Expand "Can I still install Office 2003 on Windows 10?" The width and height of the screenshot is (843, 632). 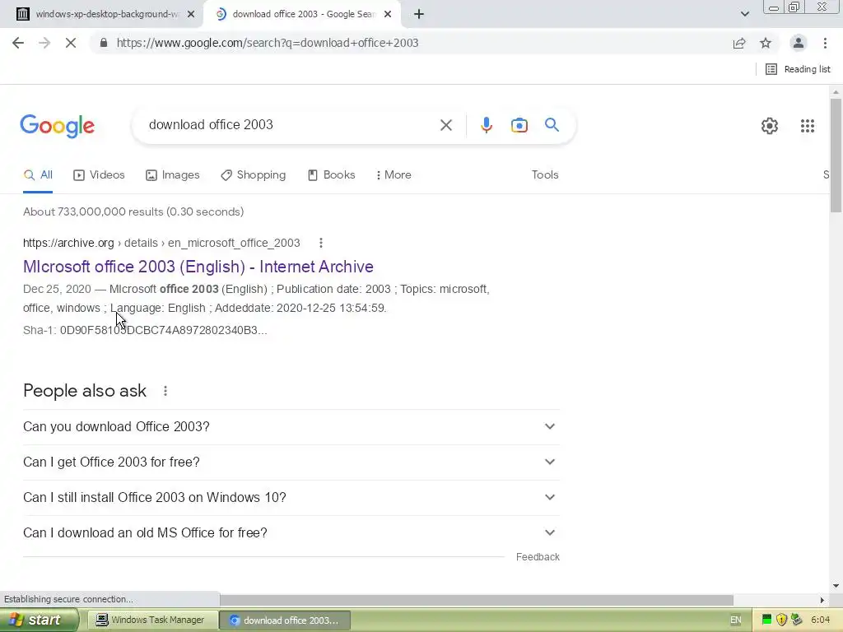(291, 498)
